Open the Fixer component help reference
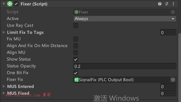181x102 pixels. [x=160, y=4]
